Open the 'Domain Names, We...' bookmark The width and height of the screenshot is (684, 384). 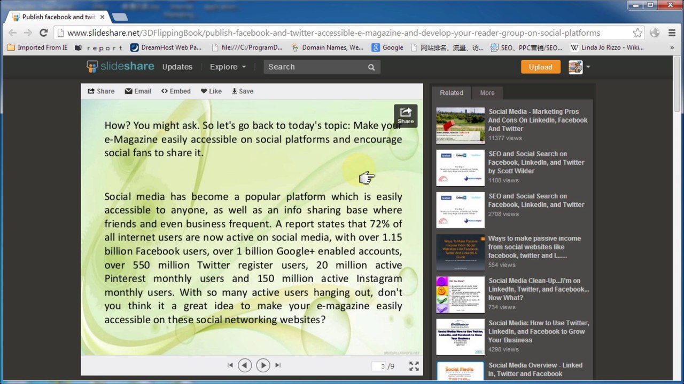[x=328, y=47]
